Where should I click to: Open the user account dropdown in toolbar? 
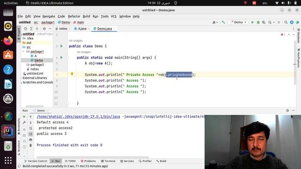pos(215,22)
